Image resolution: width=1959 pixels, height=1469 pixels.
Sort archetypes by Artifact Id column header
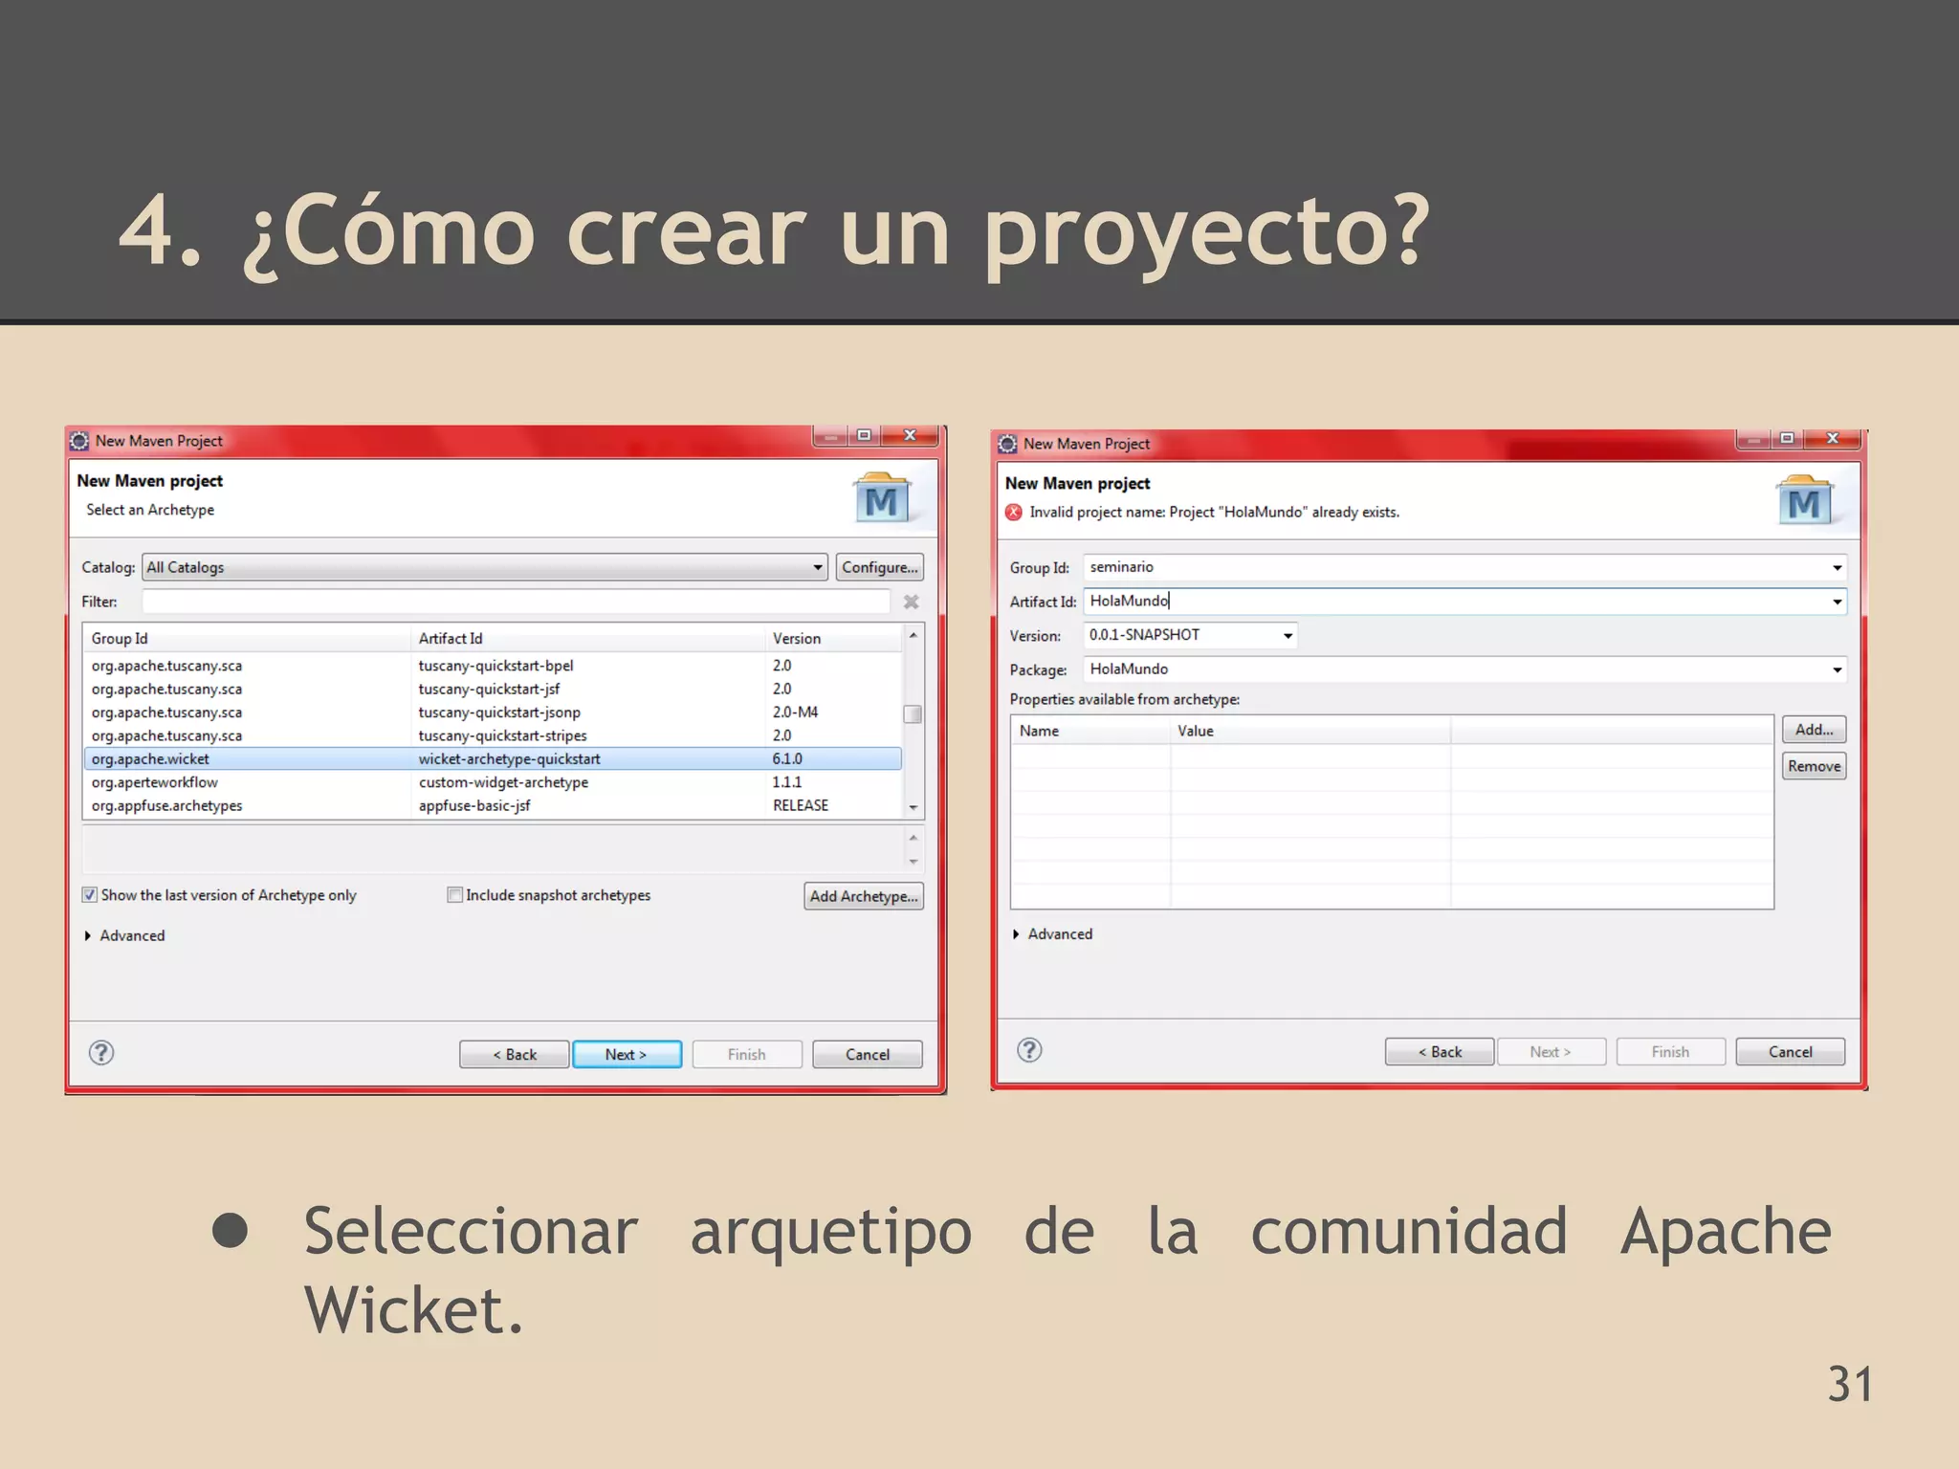click(x=588, y=639)
